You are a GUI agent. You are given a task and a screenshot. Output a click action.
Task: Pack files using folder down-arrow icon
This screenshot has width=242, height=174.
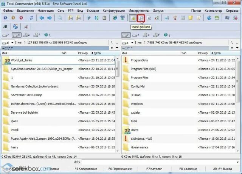(x=71, y=18)
